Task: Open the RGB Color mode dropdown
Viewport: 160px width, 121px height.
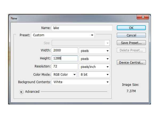Action: pyautogui.click(x=64, y=75)
